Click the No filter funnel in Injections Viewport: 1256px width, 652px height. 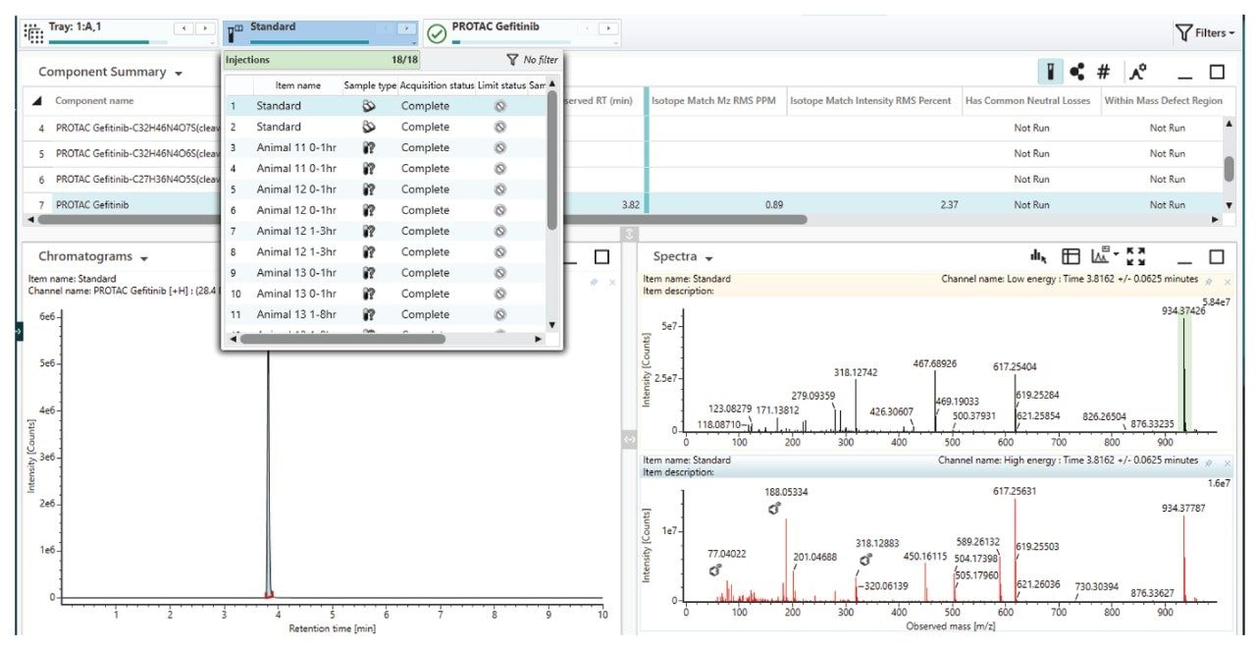point(512,60)
